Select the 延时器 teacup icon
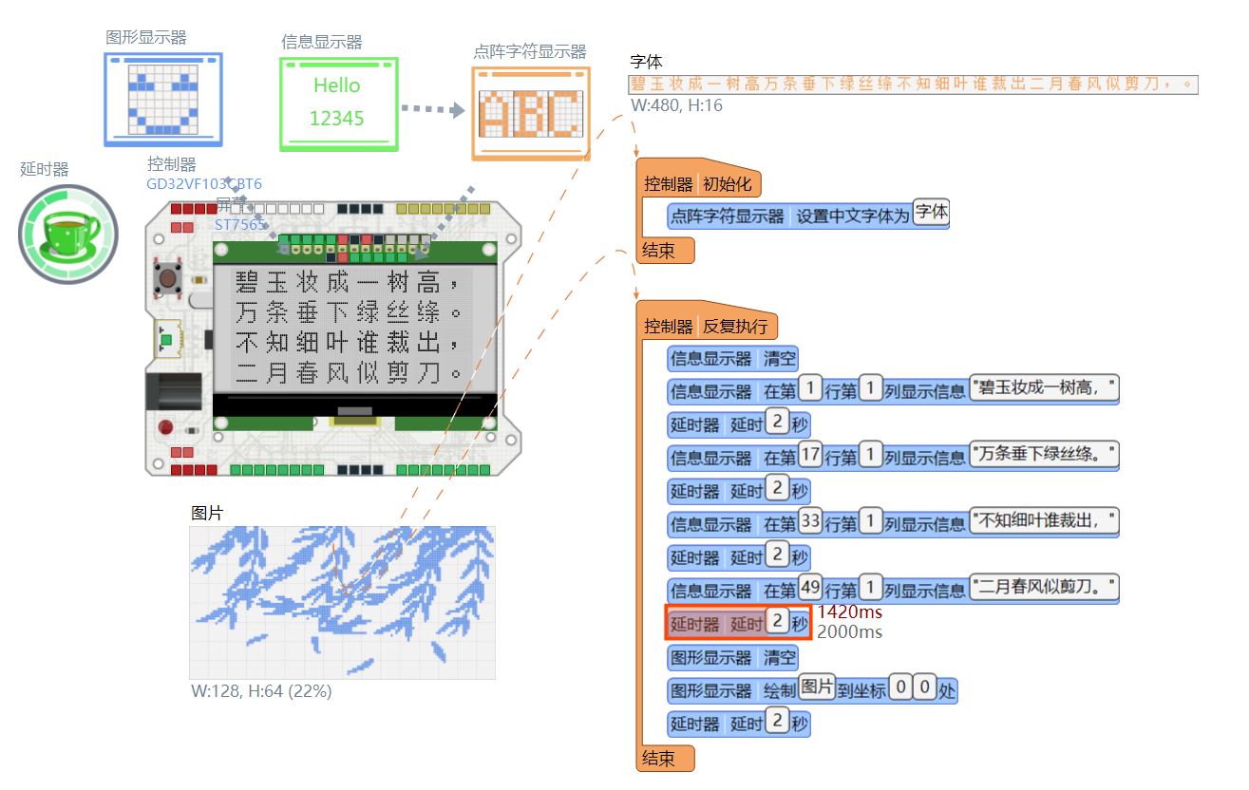Viewport: 1249px width, 790px height. coord(68,234)
